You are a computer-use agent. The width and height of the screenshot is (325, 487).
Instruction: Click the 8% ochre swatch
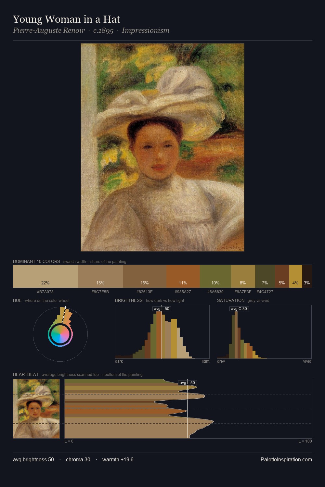coord(243,276)
